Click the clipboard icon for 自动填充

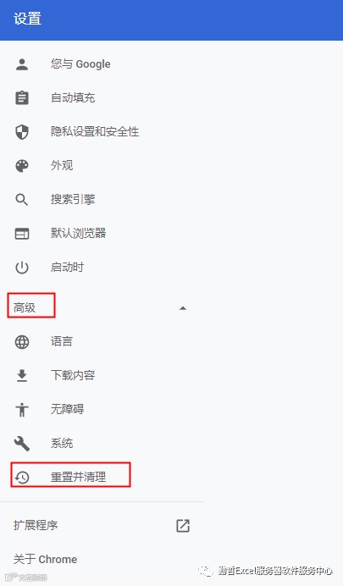coord(22,98)
